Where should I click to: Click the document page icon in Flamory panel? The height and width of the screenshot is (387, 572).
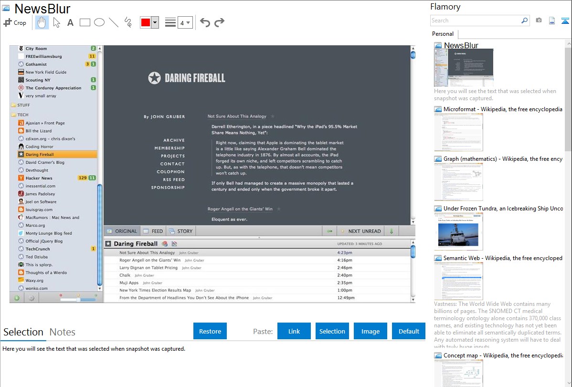(552, 21)
